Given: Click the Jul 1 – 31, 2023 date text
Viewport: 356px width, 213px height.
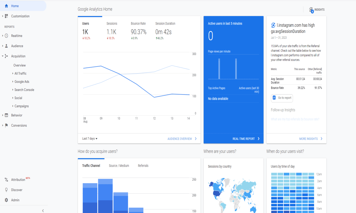Looking at the screenshot, I should pos(279,38).
